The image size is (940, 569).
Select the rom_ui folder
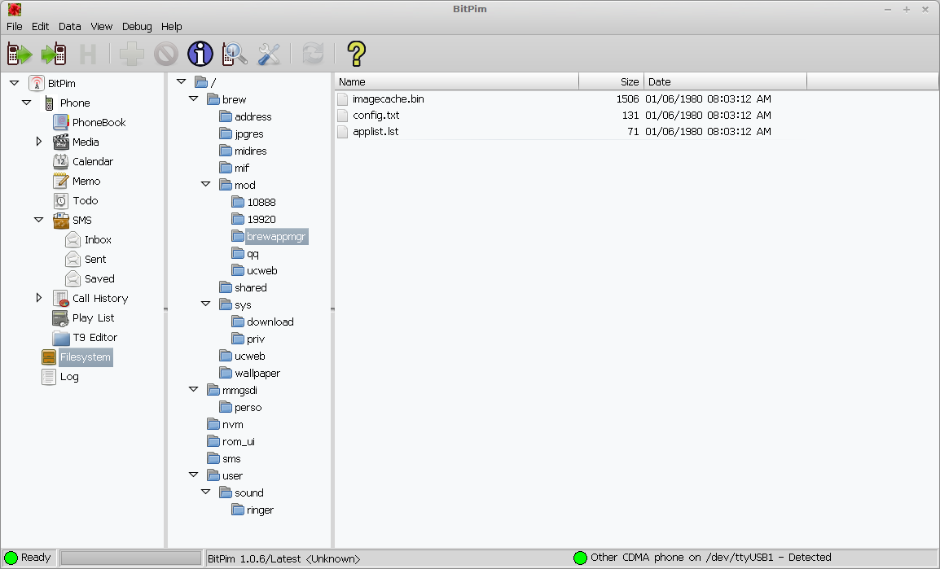238,441
